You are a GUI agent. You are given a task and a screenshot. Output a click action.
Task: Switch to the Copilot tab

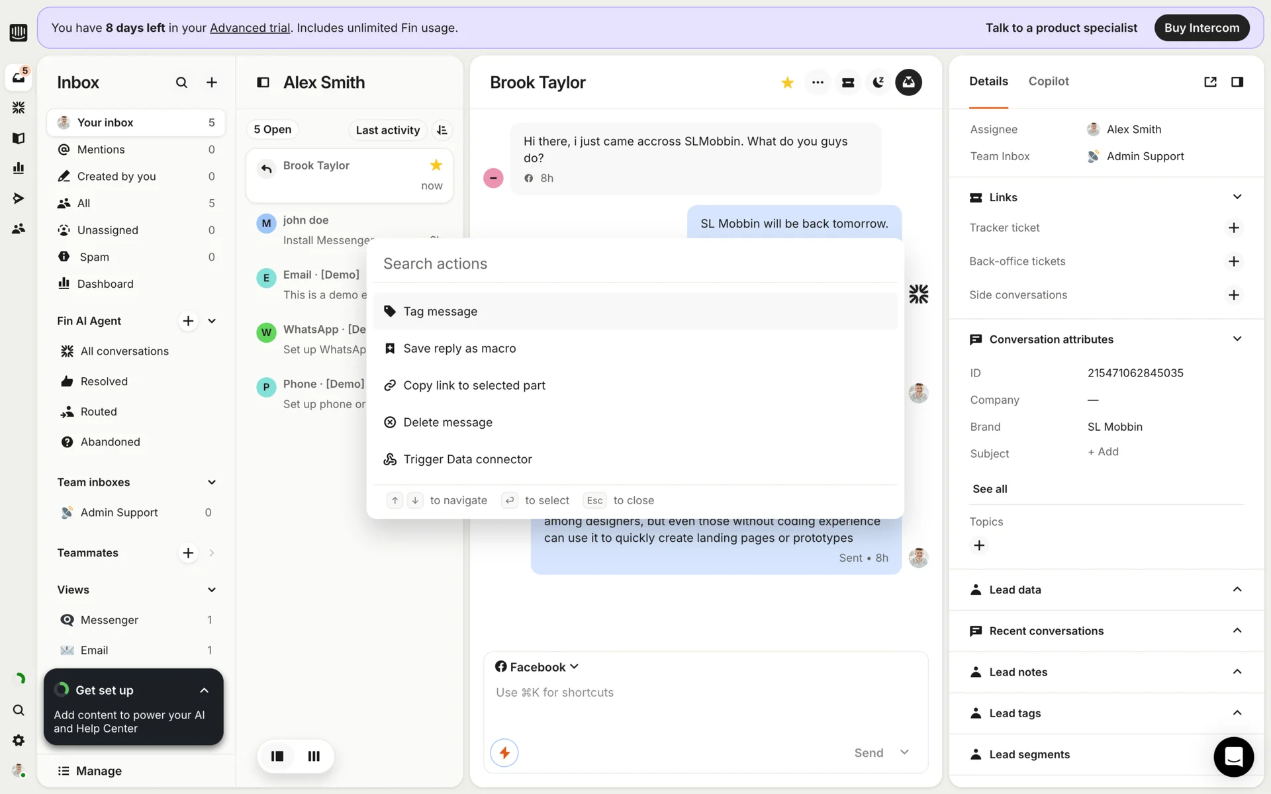click(x=1048, y=81)
